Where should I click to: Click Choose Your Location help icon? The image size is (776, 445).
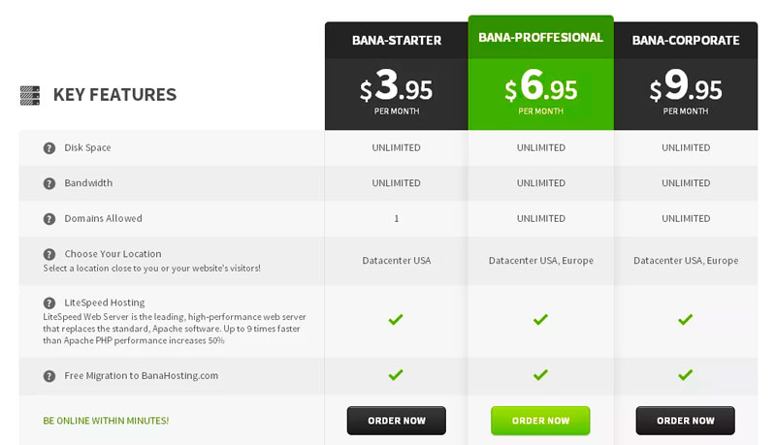point(49,254)
